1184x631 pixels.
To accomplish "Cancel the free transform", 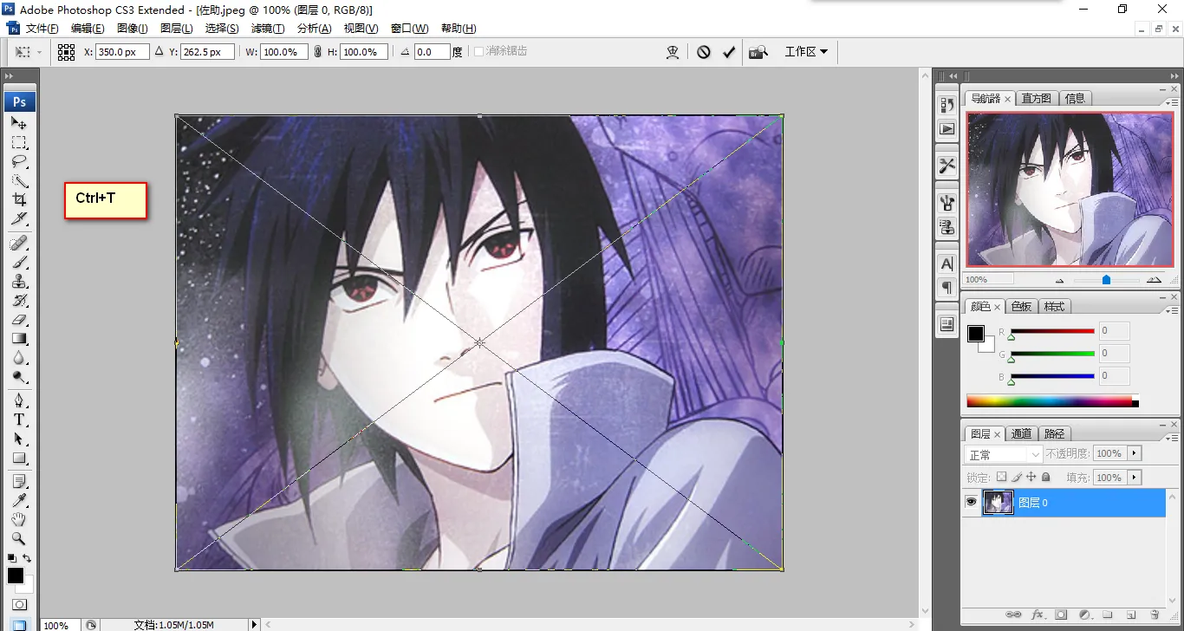I will click(x=704, y=52).
